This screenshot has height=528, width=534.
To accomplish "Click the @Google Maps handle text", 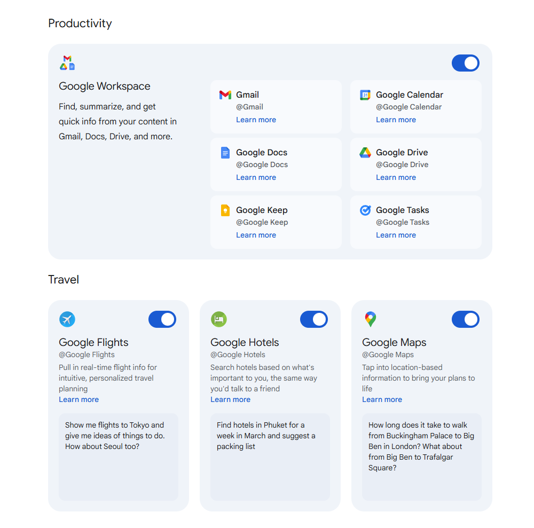I will point(388,354).
